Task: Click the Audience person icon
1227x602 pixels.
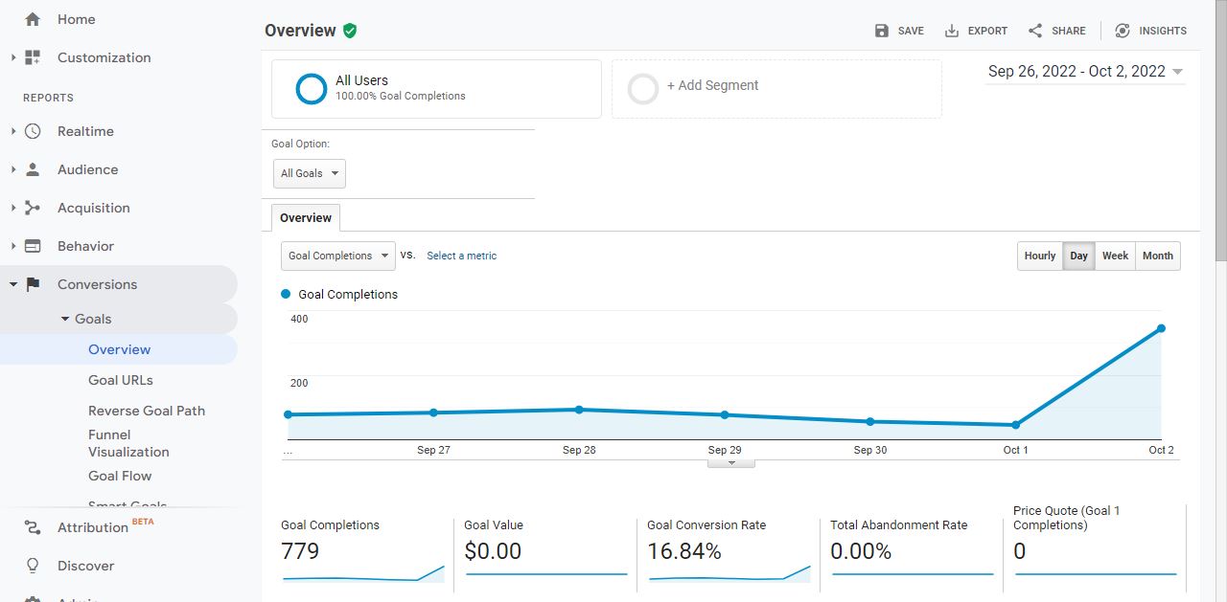Action: point(33,169)
